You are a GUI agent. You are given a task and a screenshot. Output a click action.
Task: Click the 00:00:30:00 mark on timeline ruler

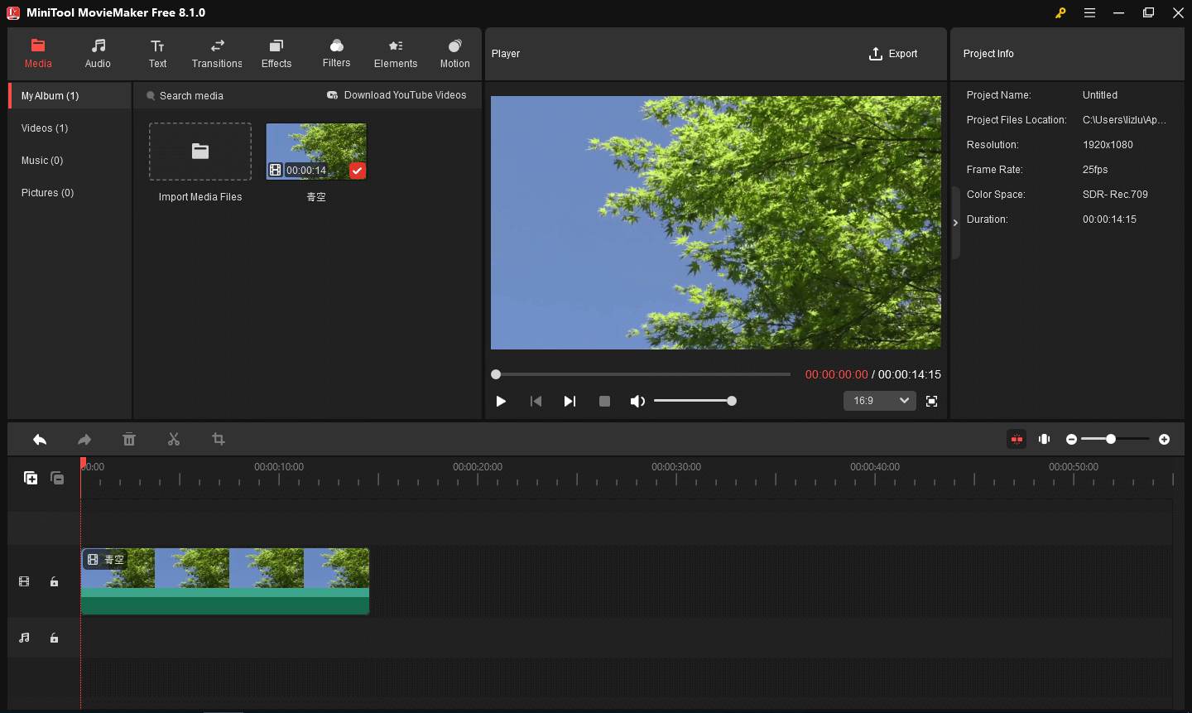click(x=676, y=467)
